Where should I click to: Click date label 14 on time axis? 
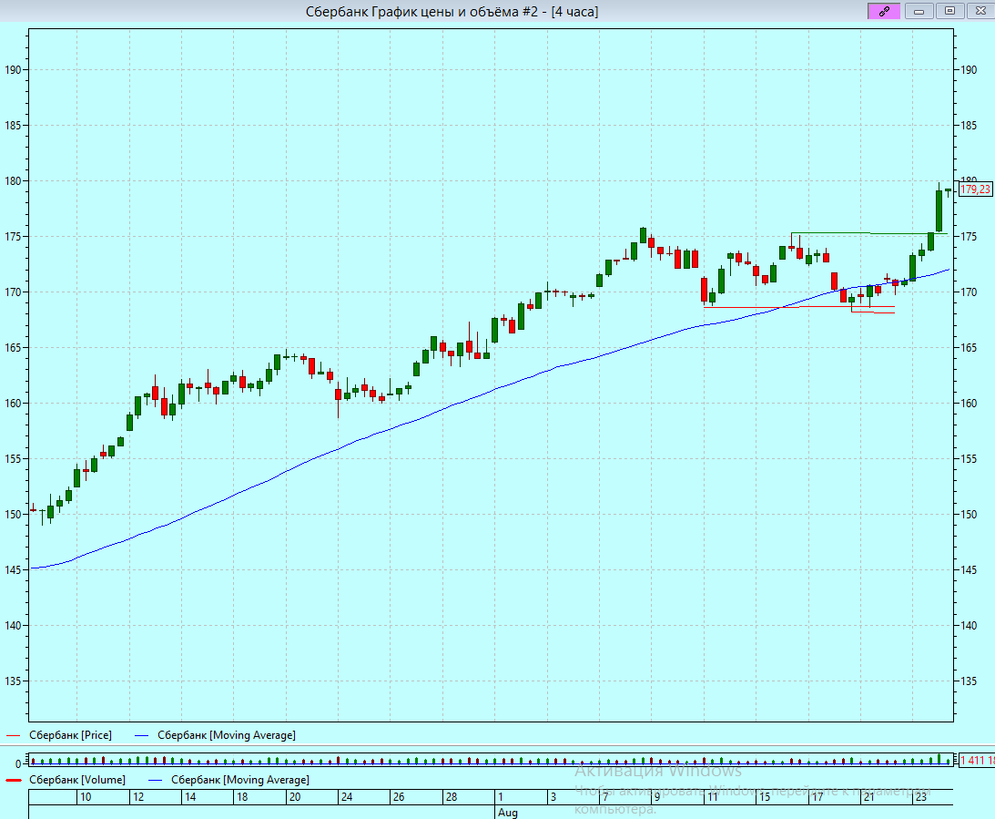pyautogui.click(x=189, y=797)
